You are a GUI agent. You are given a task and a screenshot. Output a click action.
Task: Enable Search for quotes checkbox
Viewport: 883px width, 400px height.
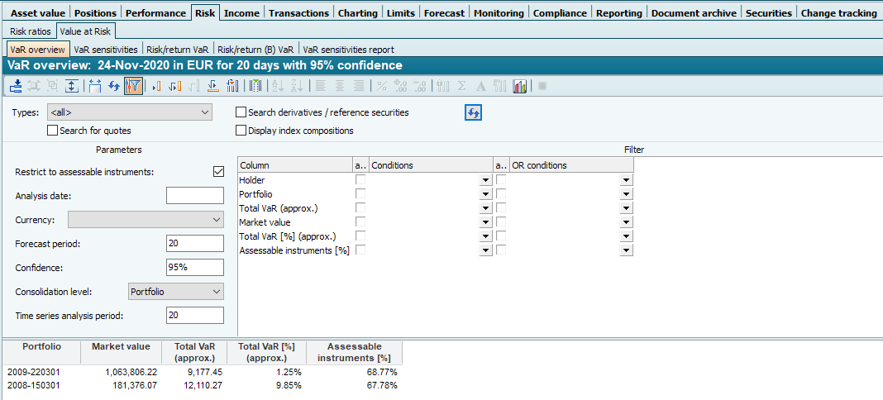pyautogui.click(x=53, y=131)
